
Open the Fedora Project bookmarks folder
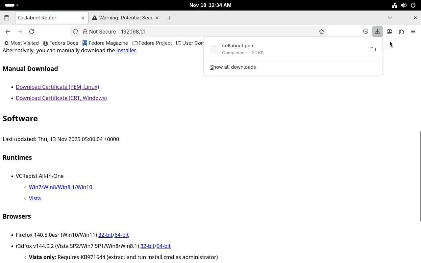coord(152,43)
